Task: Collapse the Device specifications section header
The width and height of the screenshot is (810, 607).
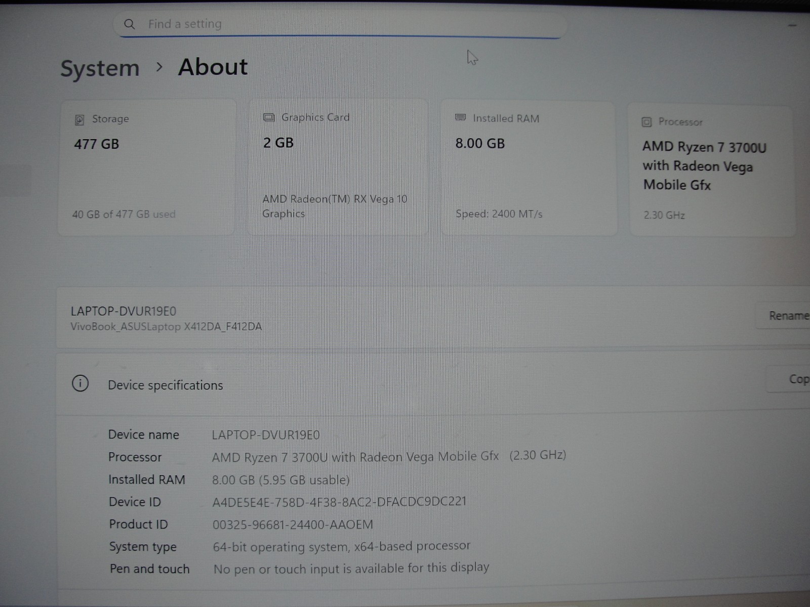Action: click(x=433, y=384)
